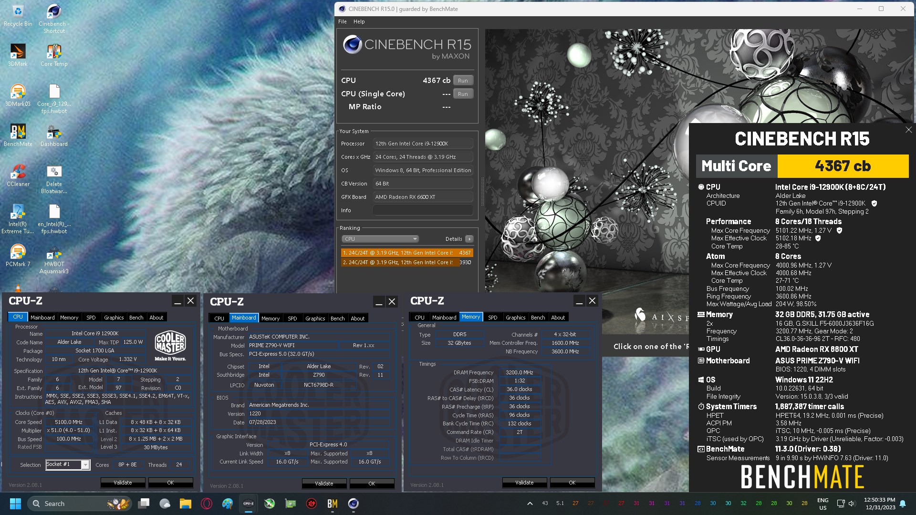
Task: Open the Recycle Bin desktop icon
Action: point(18,16)
